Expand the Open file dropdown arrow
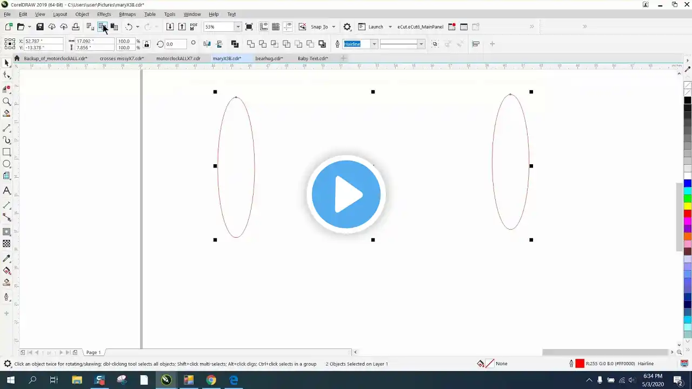Image resolution: width=692 pixels, height=389 pixels. tap(29, 26)
